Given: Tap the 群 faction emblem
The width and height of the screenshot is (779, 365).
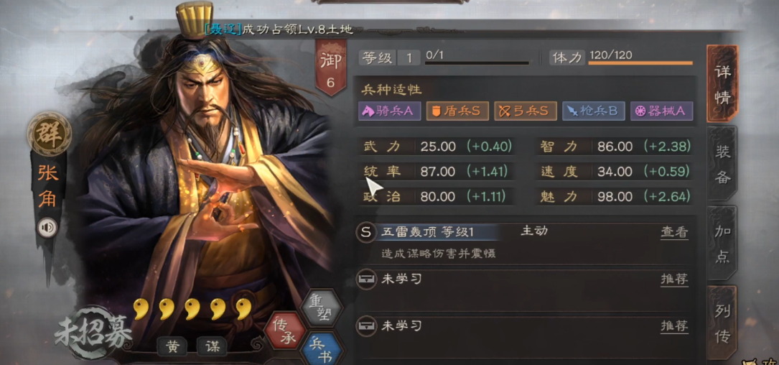Looking at the screenshot, I should (x=50, y=134).
